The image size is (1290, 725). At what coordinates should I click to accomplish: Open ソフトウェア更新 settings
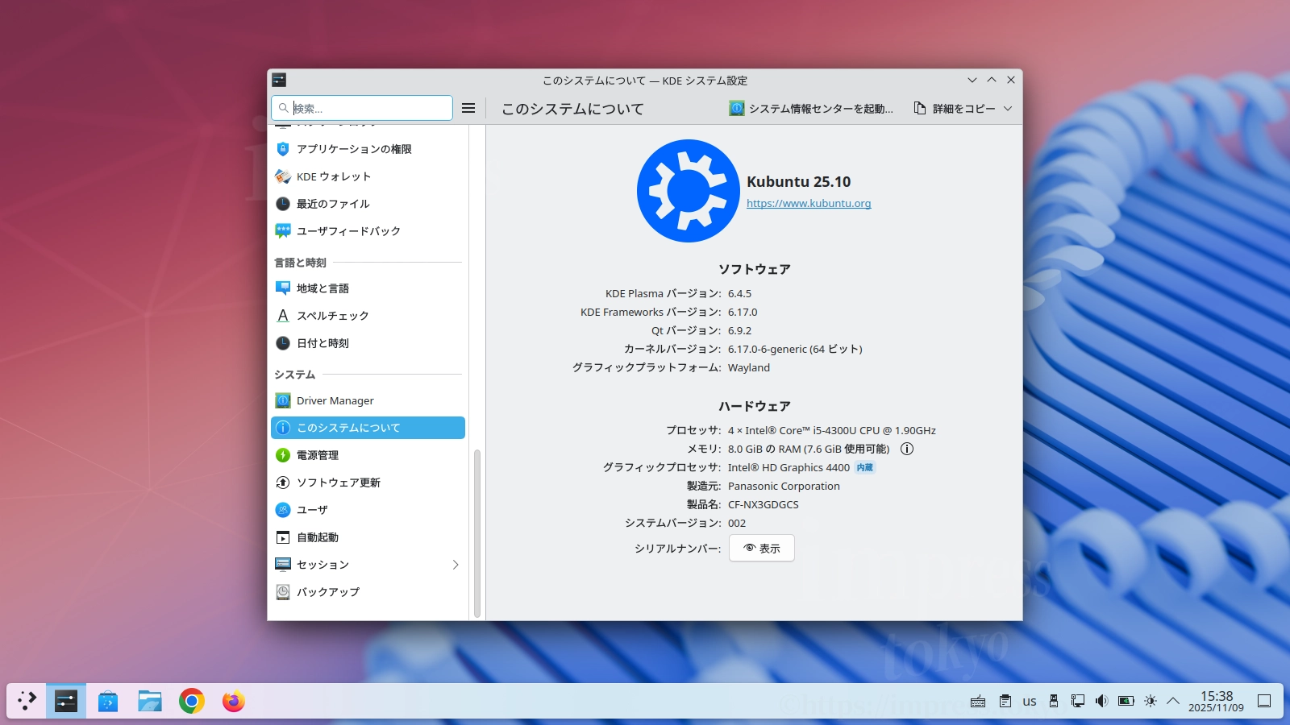[368, 483]
